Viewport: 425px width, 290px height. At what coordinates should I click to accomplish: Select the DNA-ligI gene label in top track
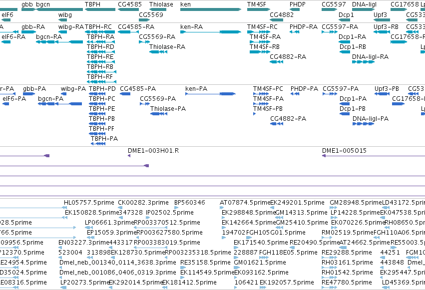(364, 4)
